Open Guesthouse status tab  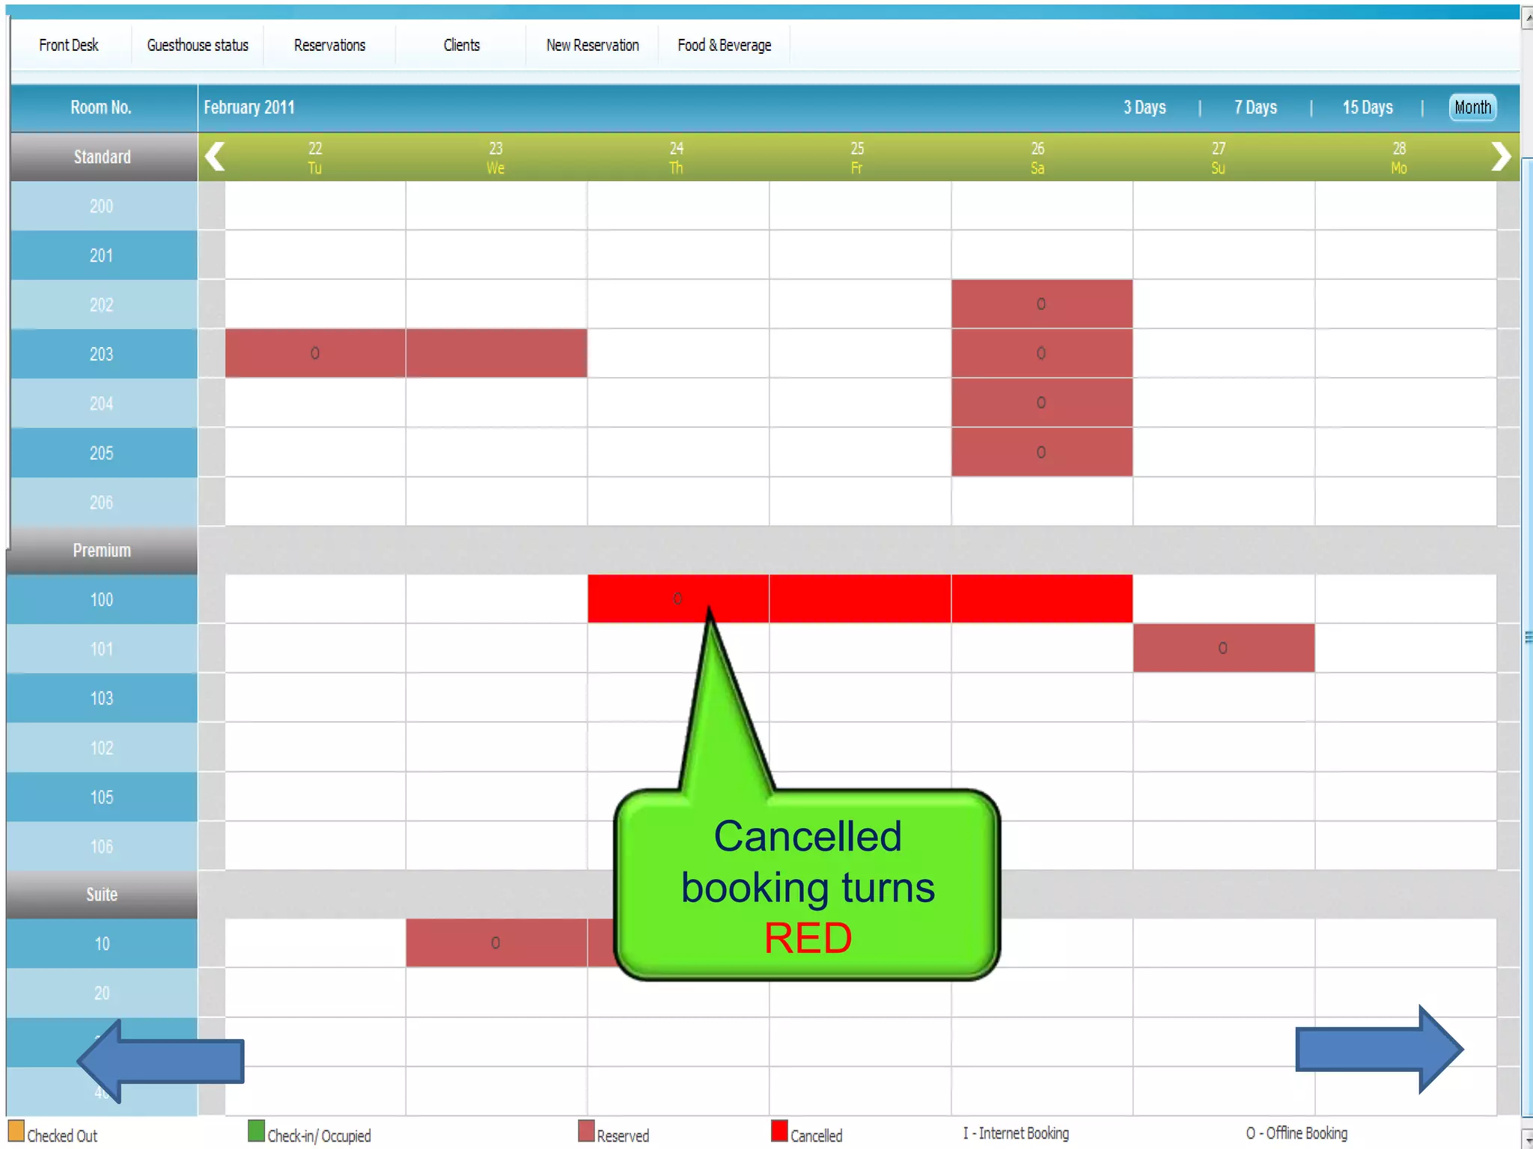coord(198,45)
